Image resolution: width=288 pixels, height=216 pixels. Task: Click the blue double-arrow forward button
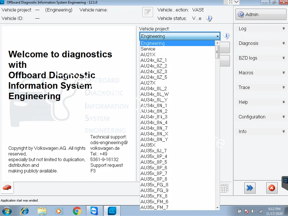coord(250,188)
